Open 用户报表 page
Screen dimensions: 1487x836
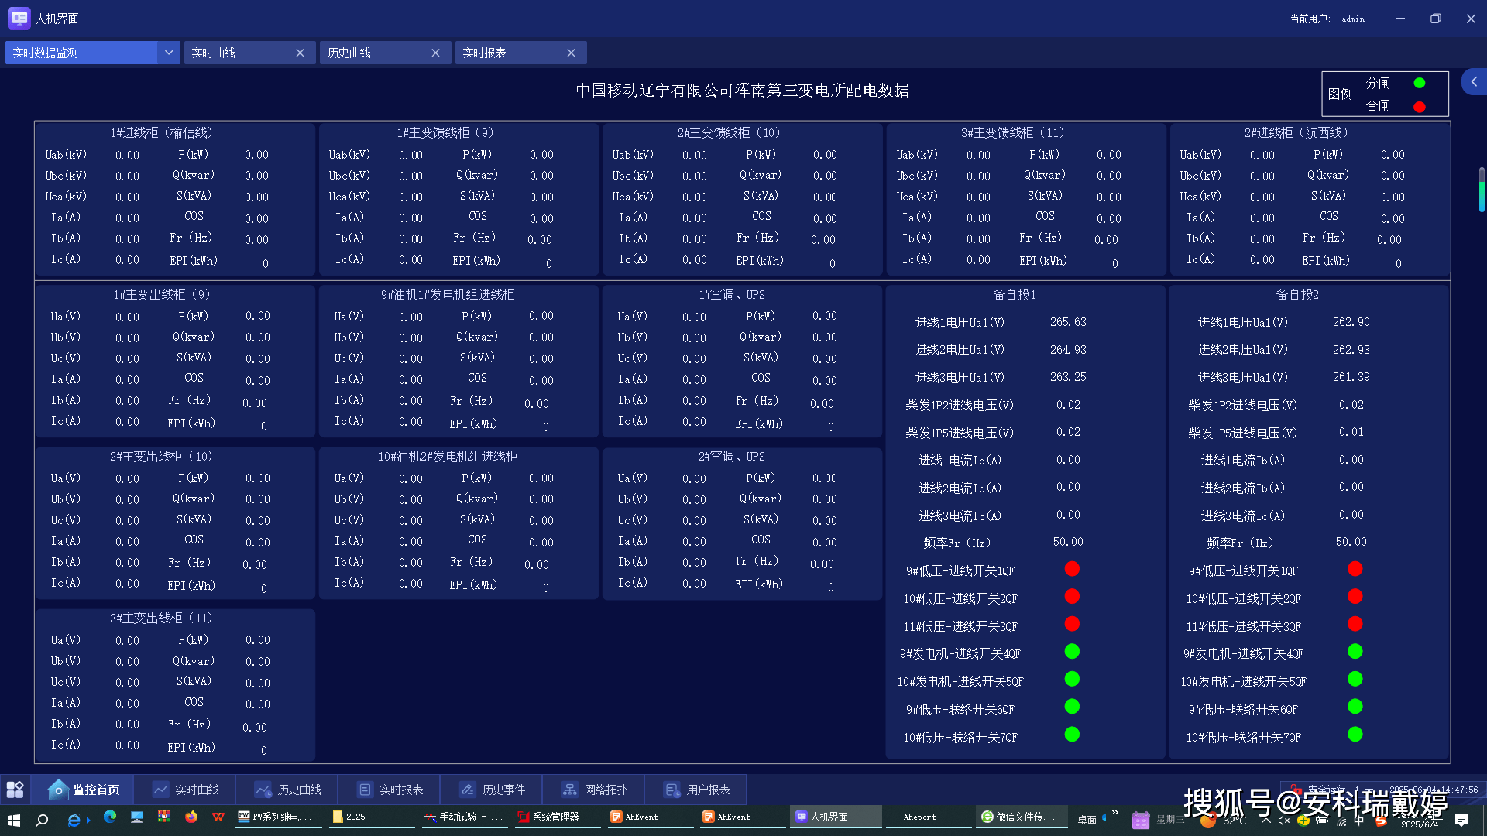tap(696, 790)
